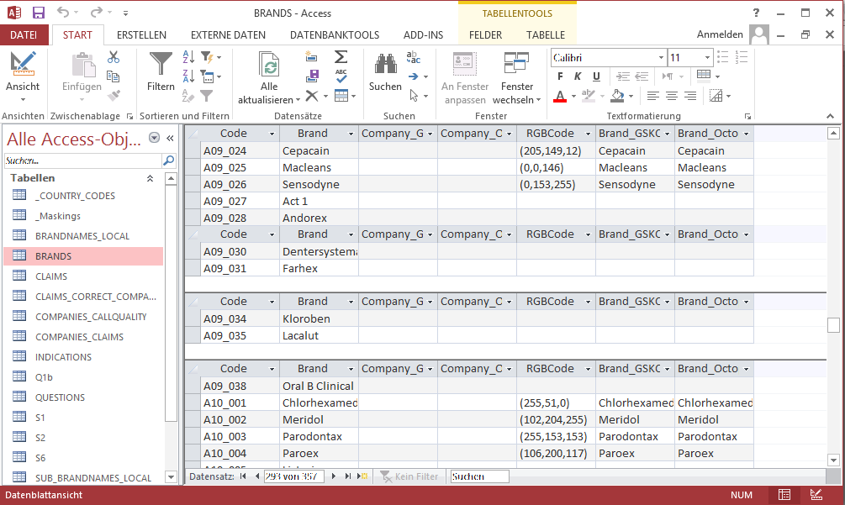Screen dimensions: 845x505
Task: Toggle numbered list formatting
Action: (742, 57)
